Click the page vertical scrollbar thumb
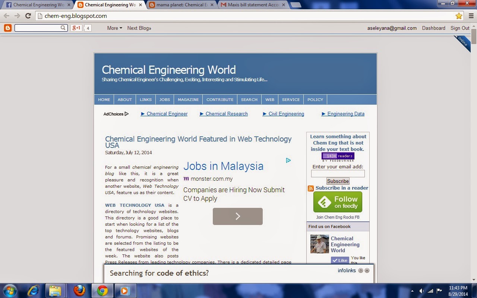The width and height of the screenshot is (477, 298). [x=474, y=37]
